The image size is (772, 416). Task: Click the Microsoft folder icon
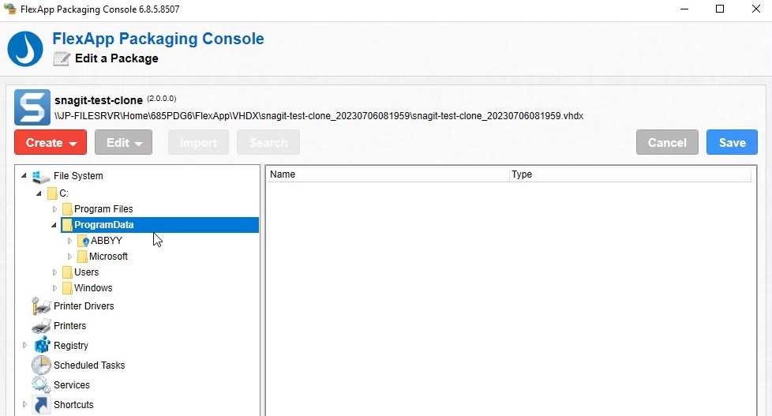(x=82, y=256)
